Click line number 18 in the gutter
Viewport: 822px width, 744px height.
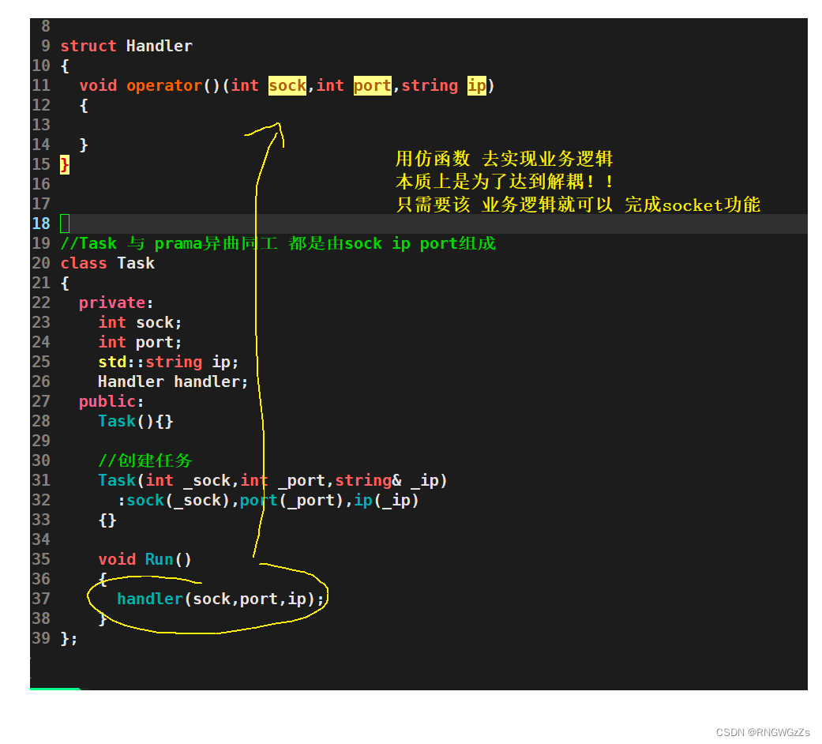pos(41,224)
